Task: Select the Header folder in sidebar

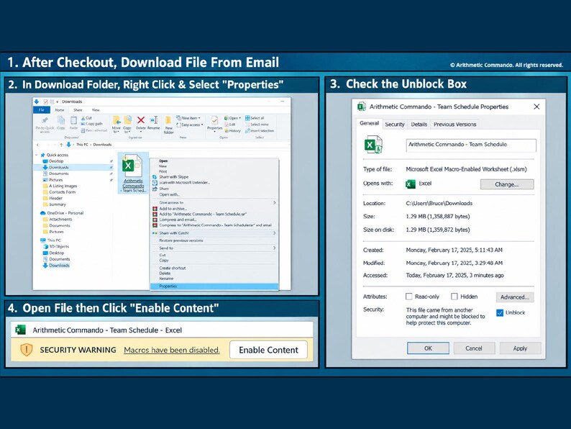Action: pyautogui.click(x=52, y=198)
